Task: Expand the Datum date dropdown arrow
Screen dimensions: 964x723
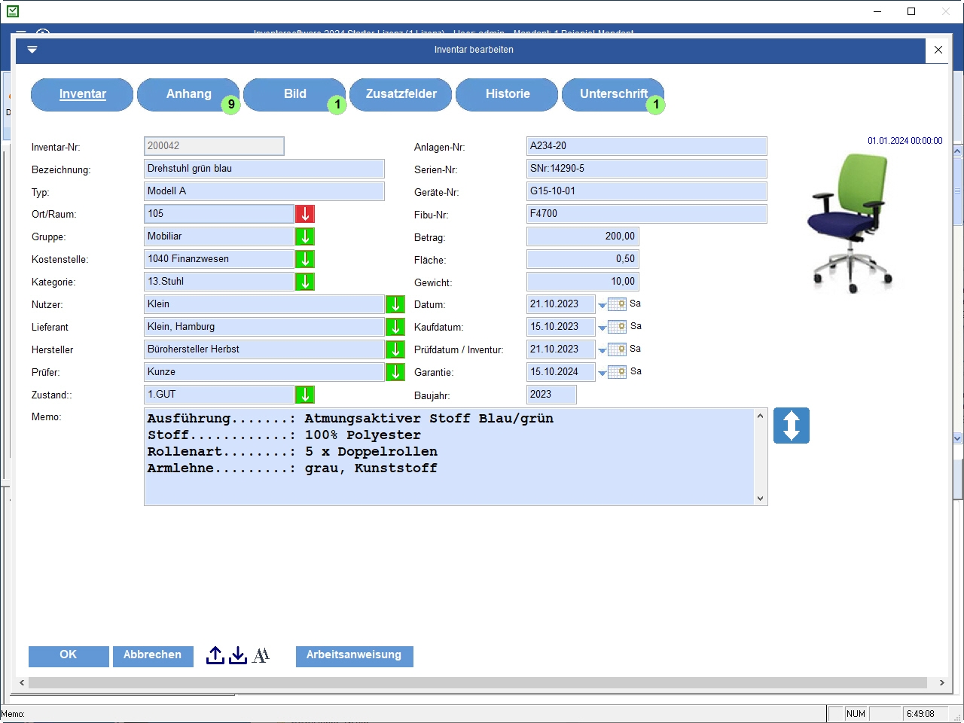Action: click(x=602, y=306)
